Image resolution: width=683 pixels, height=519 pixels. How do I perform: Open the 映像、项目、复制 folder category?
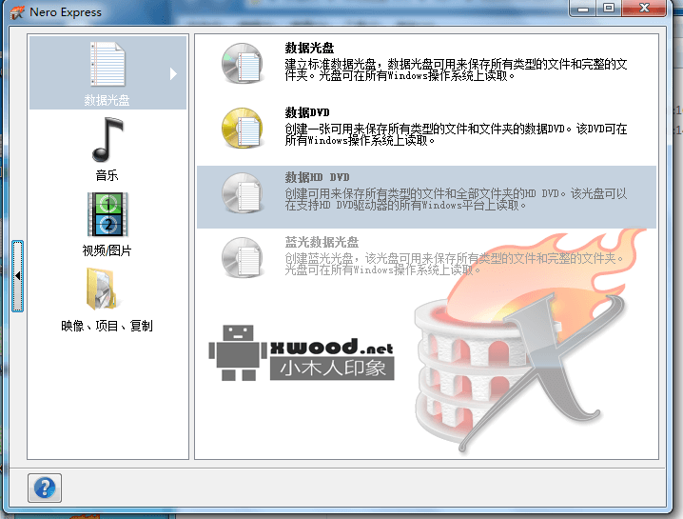pos(102,289)
